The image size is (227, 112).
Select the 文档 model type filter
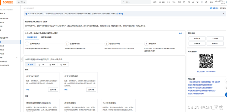63,64
